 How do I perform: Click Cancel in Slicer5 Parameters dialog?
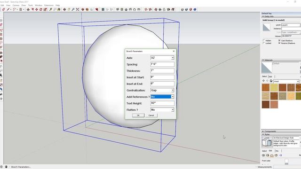tap(151, 115)
